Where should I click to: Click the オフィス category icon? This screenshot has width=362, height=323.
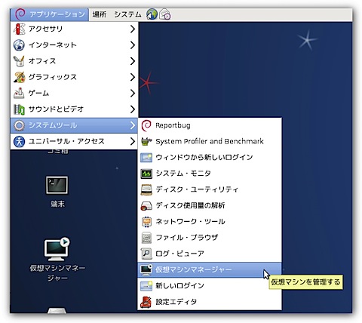coord(20,61)
